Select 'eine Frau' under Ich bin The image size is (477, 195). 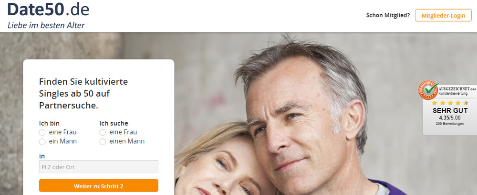point(42,133)
